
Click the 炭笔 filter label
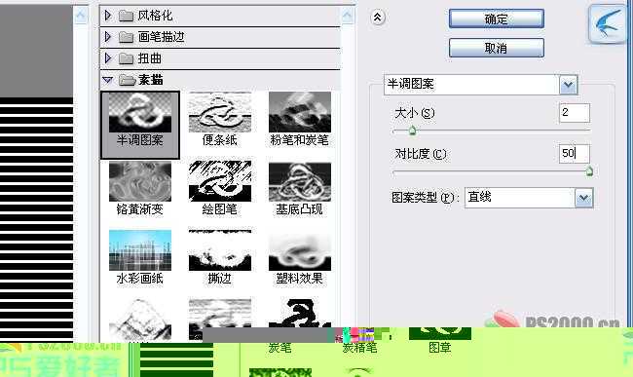pos(279,348)
